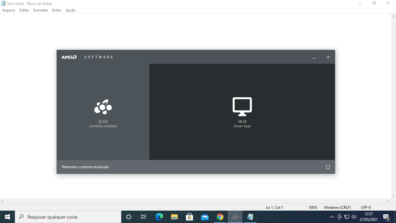Click the safely remove hardware tray icon

(339, 217)
